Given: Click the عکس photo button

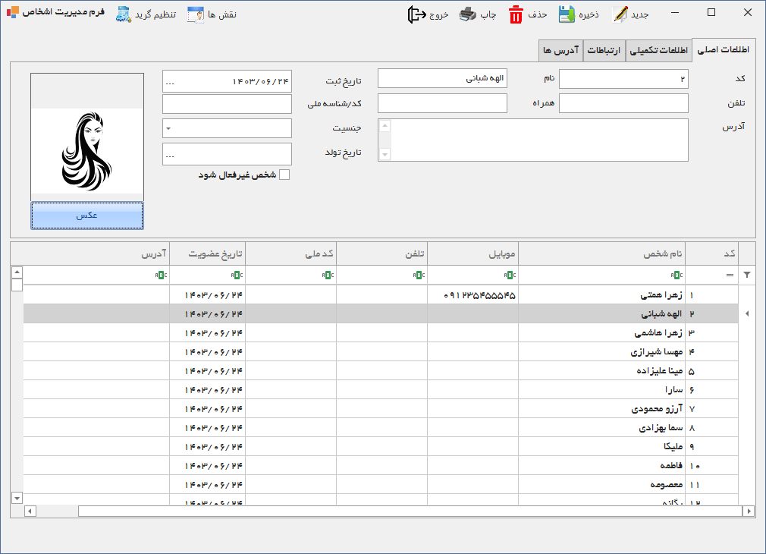Looking at the screenshot, I should [87, 215].
